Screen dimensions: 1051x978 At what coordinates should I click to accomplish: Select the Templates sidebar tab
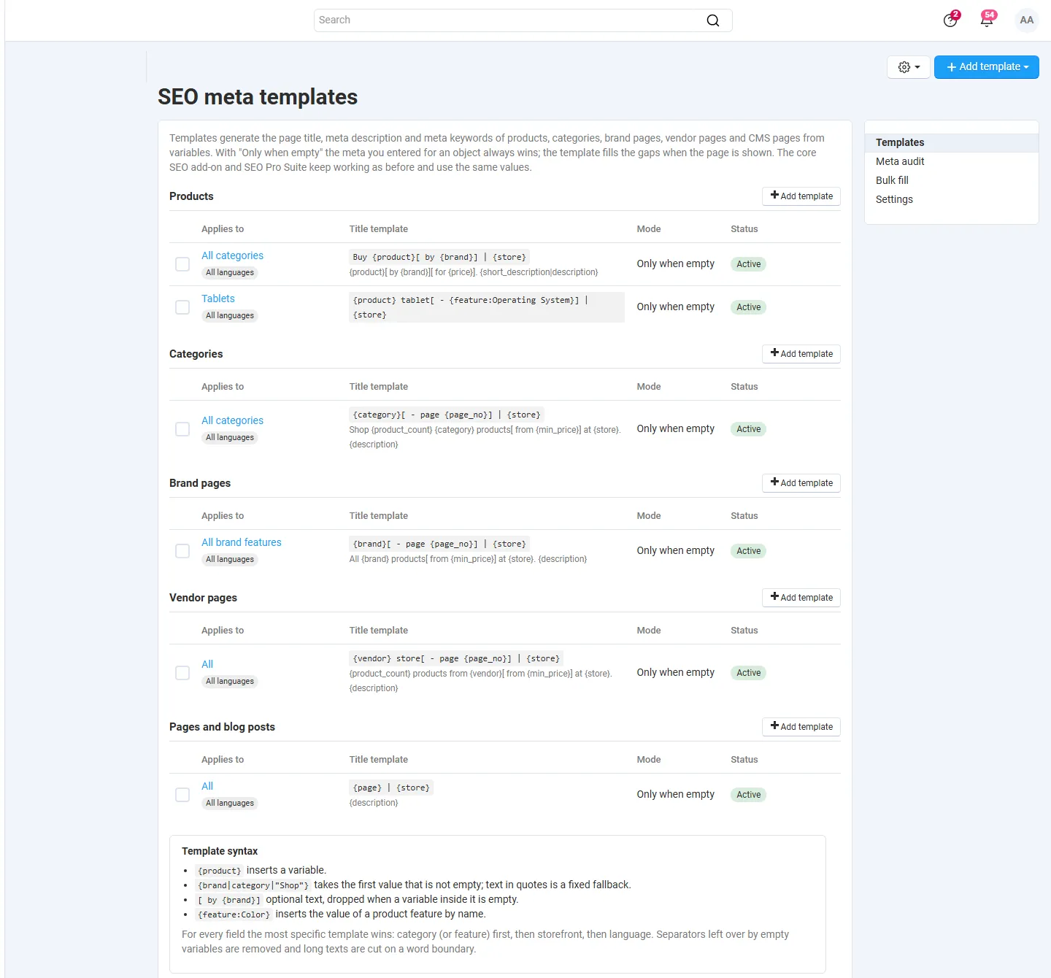tap(951, 142)
